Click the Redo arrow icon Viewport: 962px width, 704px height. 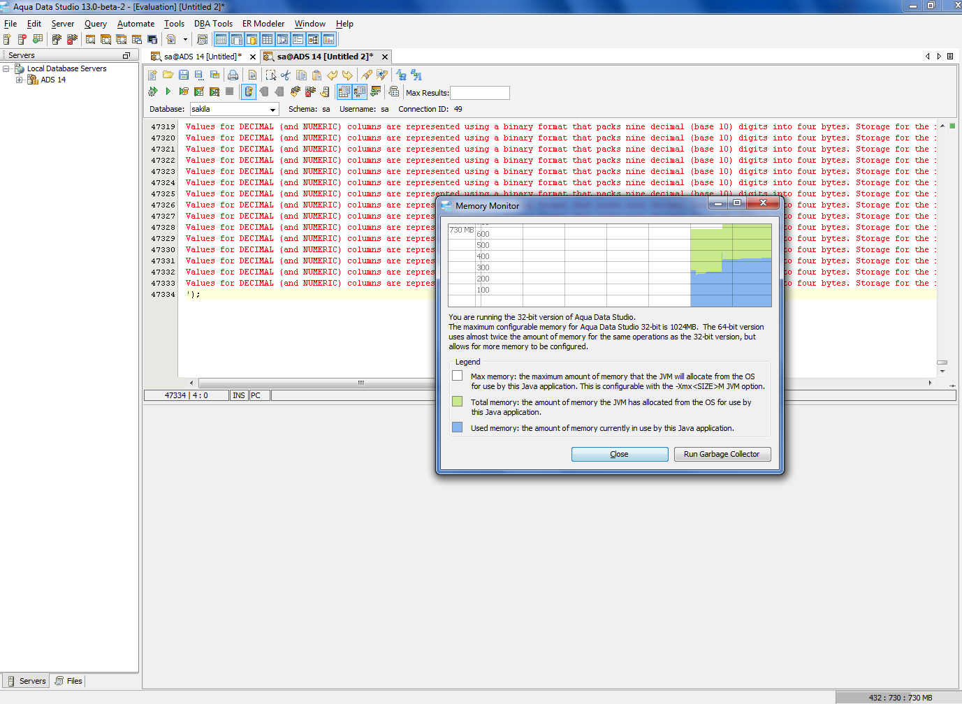pyautogui.click(x=348, y=75)
